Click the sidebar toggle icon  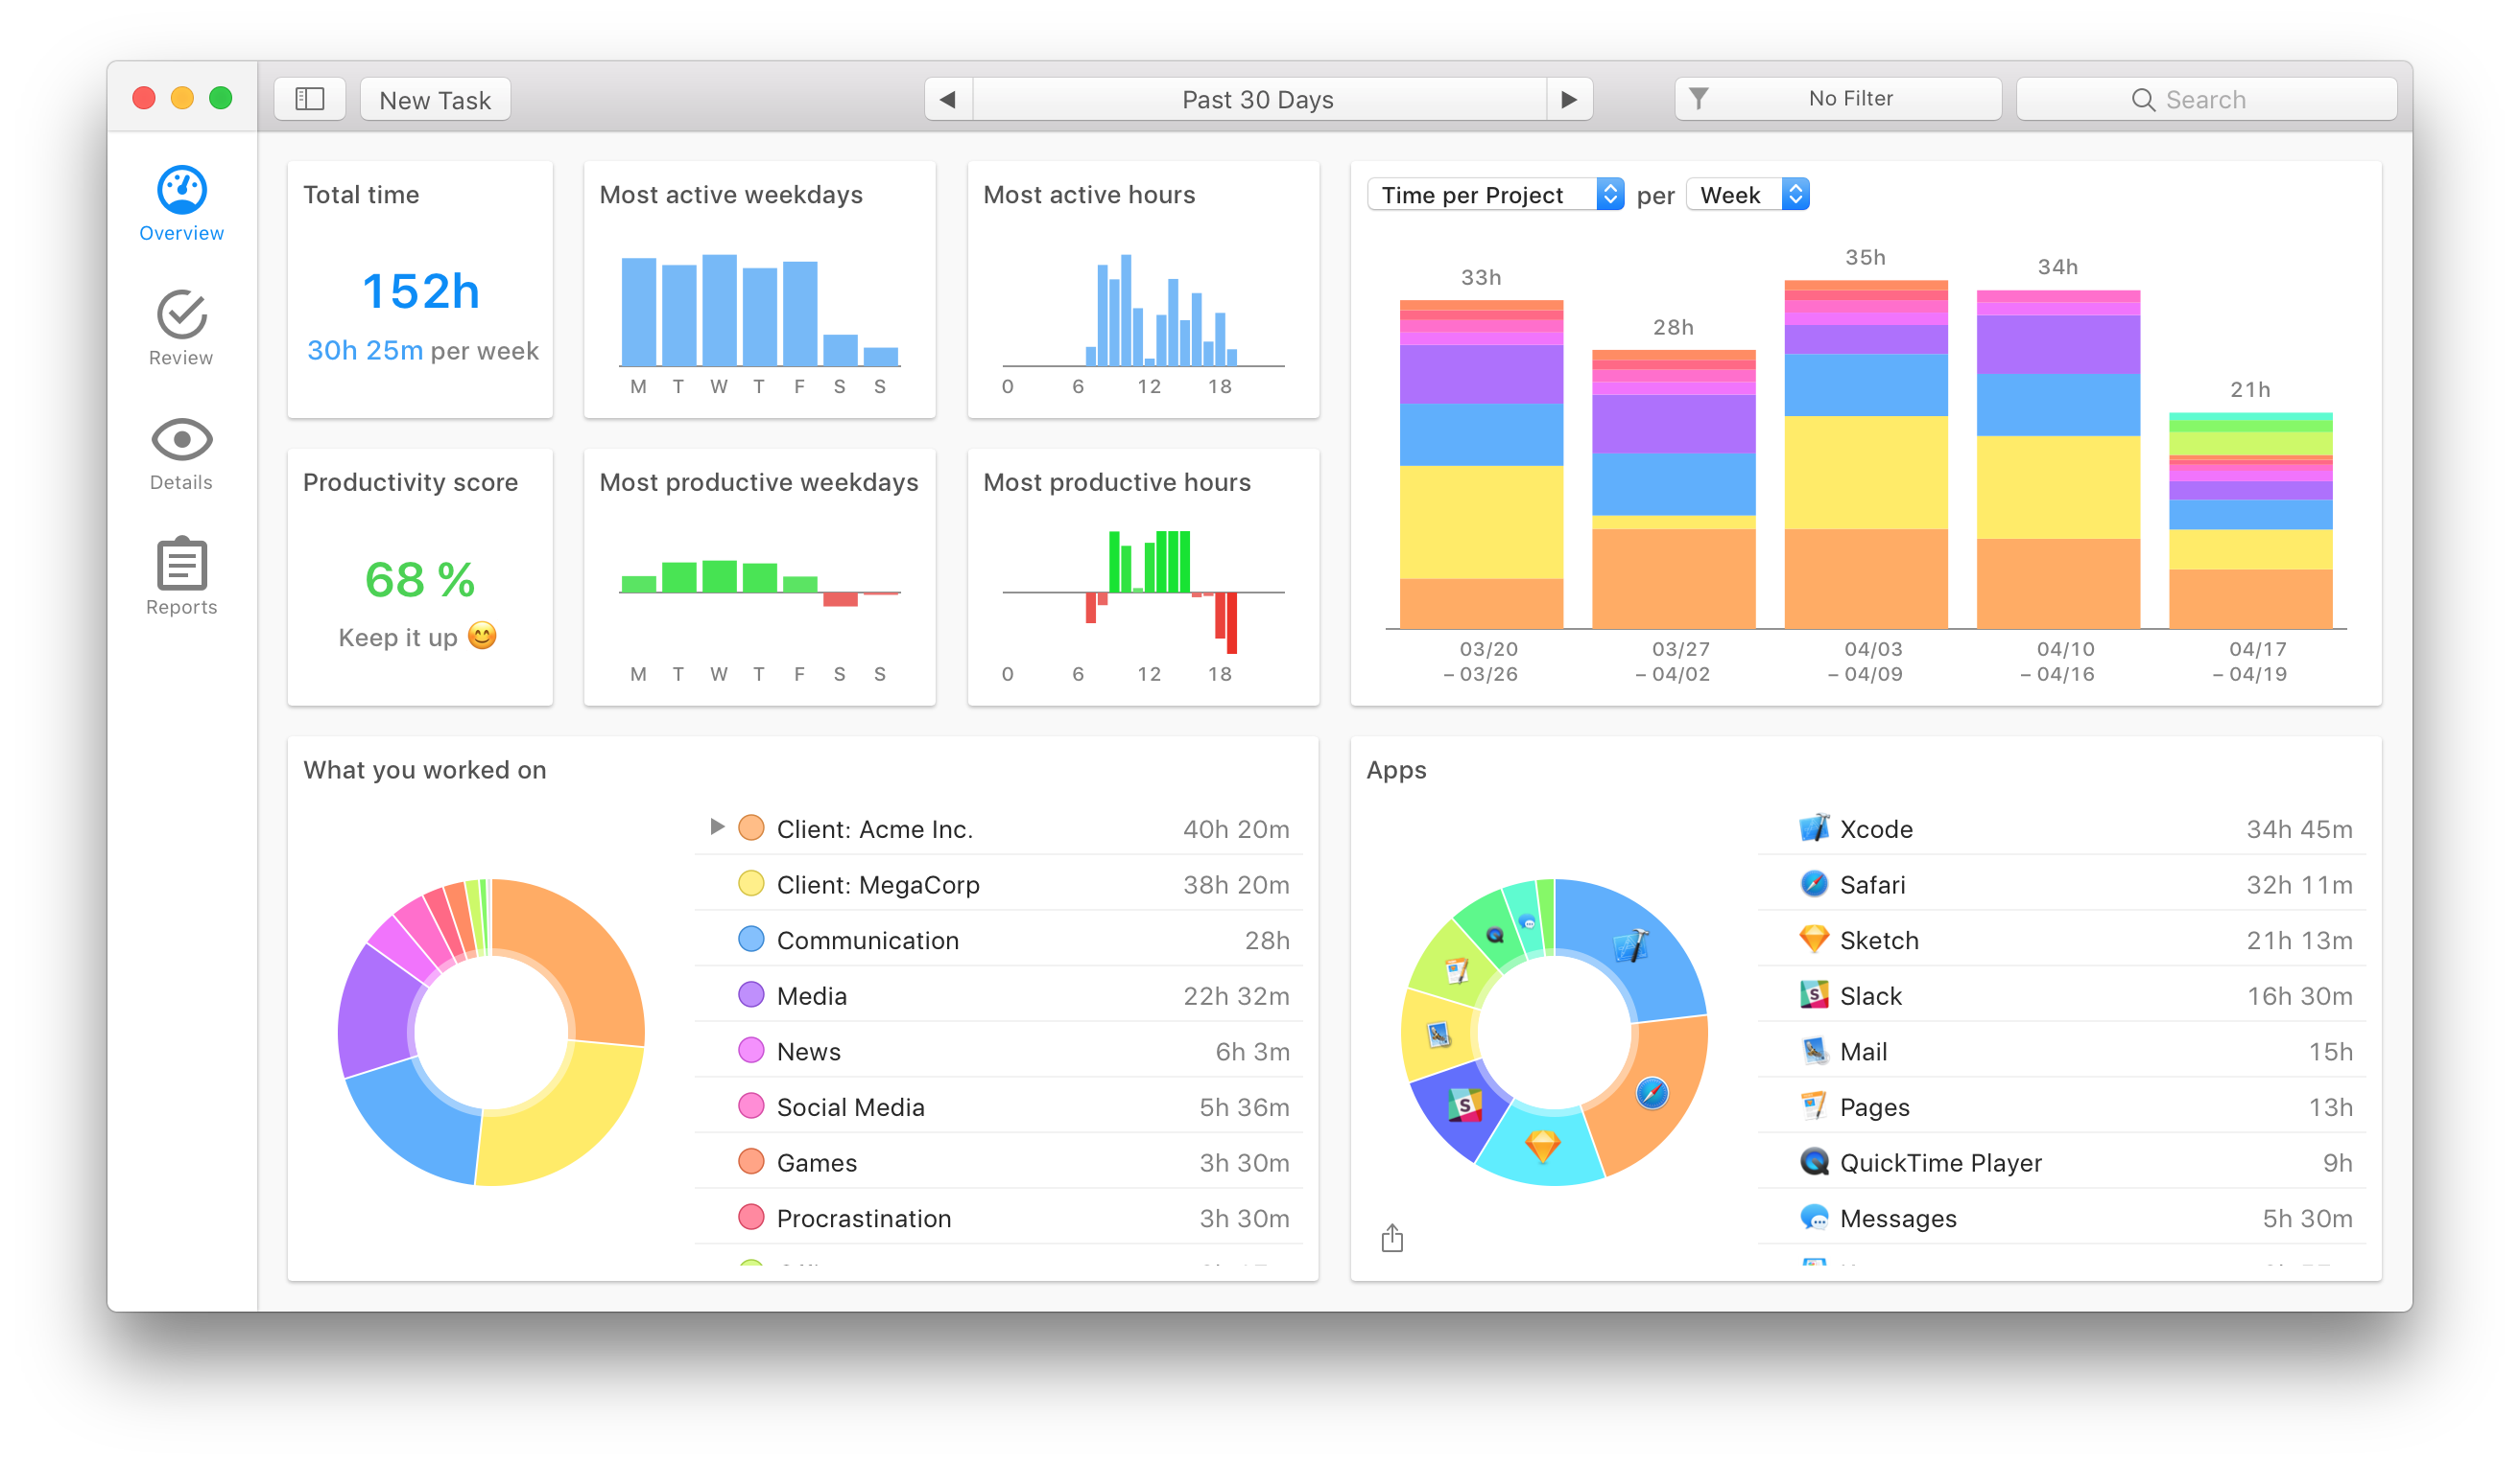(309, 100)
